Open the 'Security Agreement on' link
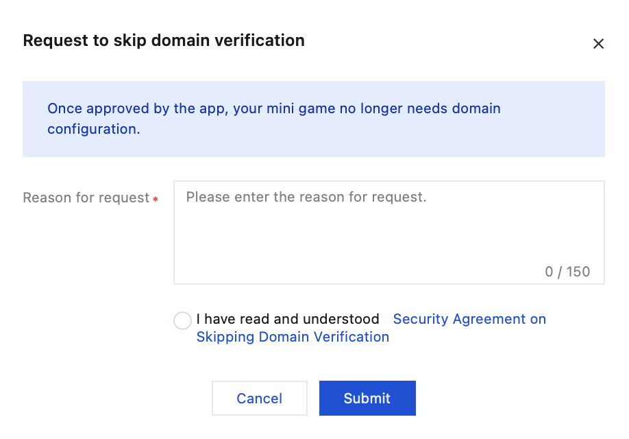629x439 pixels. pyautogui.click(x=469, y=319)
